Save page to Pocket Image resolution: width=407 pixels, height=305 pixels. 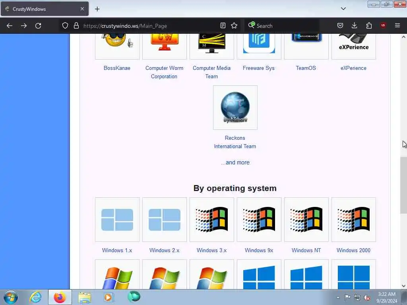(340, 26)
